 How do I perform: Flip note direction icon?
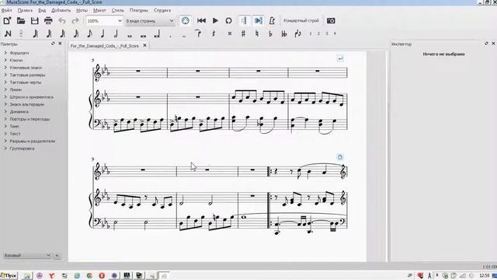297,33
